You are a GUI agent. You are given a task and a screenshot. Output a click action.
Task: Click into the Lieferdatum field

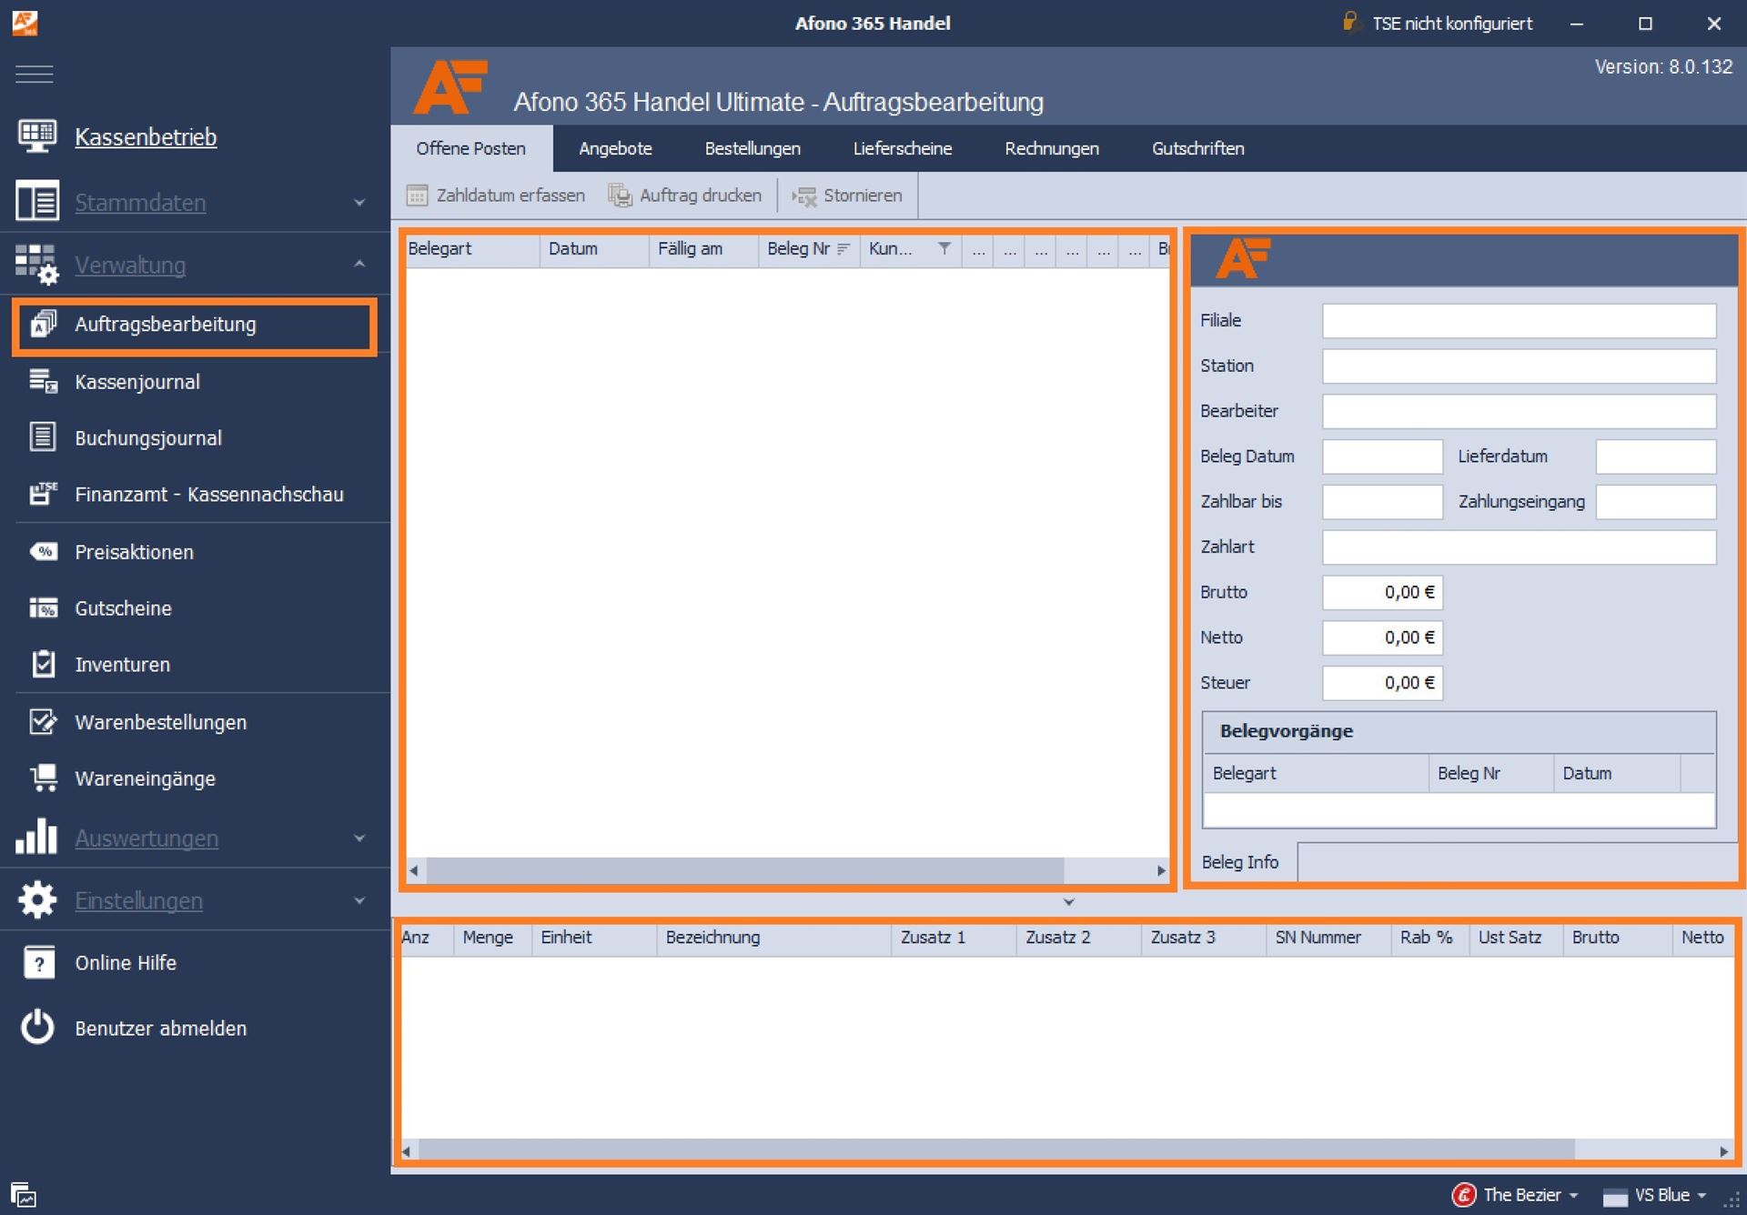tap(1655, 457)
